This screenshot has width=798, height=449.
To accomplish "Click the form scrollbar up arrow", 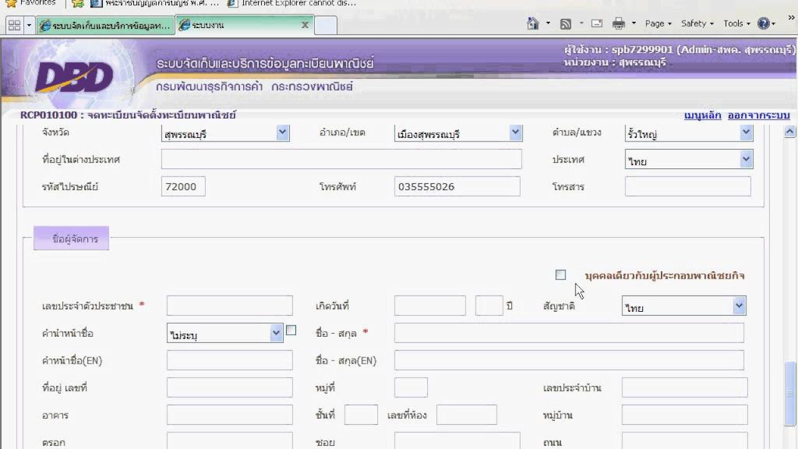I will (790, 132).
